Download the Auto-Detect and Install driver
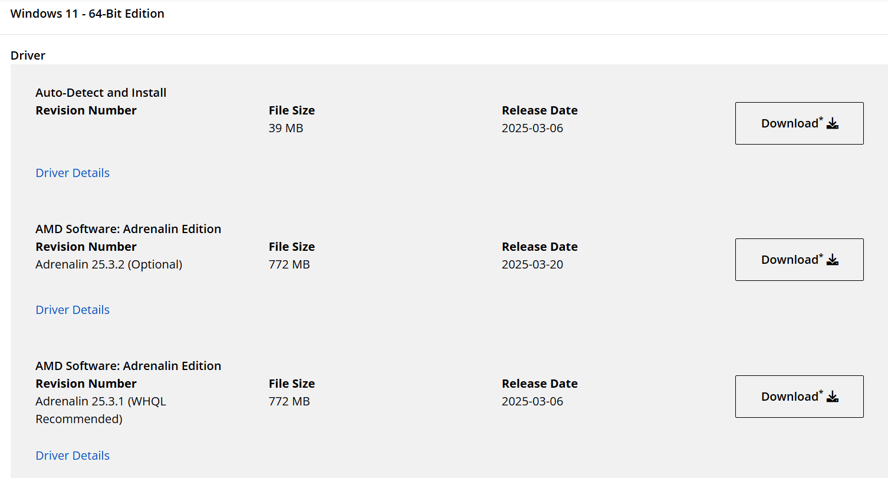 (799, 123)
